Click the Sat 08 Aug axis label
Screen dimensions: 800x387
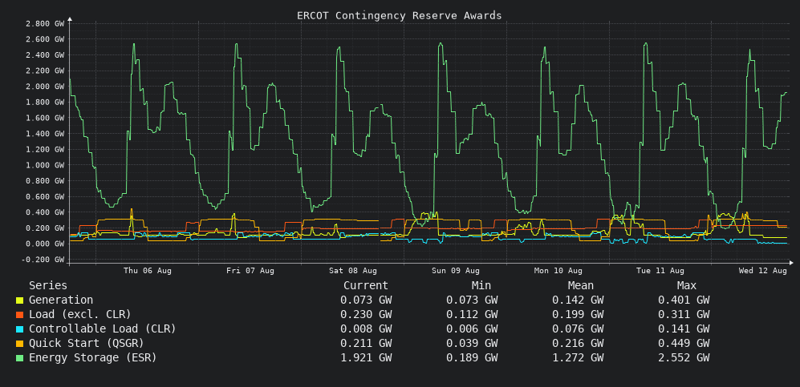point(353,271)
